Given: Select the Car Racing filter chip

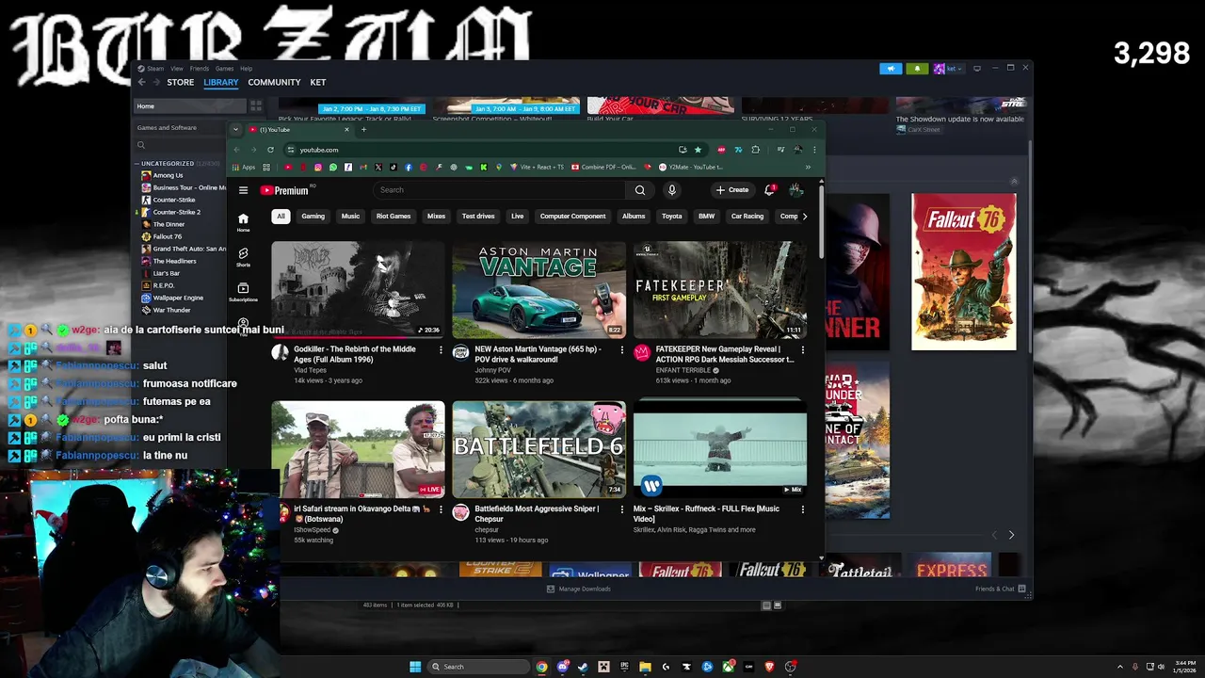Looking at the screenshot, I should (747, 217).
